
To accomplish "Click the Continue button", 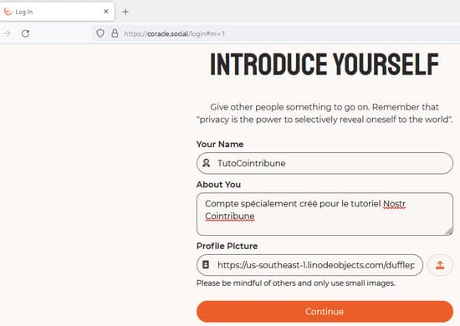I will pyautogui.click(x=325, y=311).
